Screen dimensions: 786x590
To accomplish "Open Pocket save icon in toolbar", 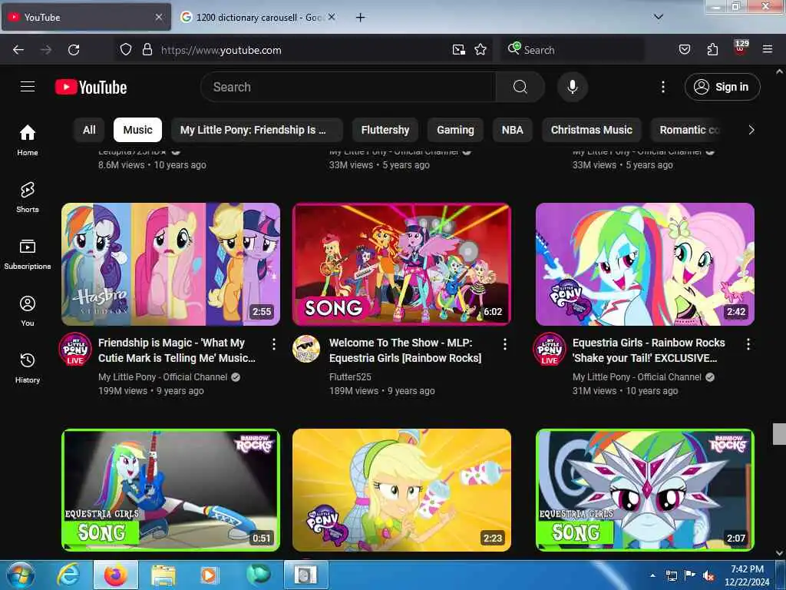I will (x=684, y=50).
